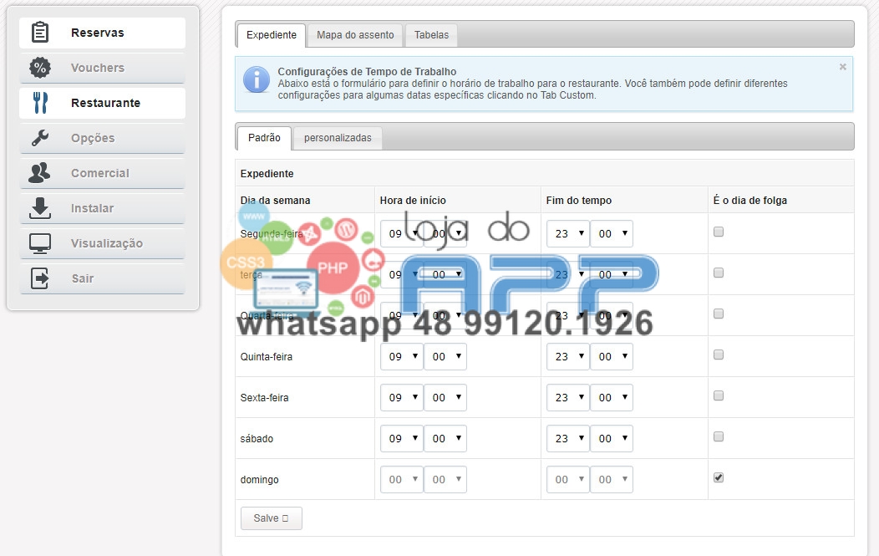Click the Restaurante fork and knife icon

pyautogui.click(x=40, y=103)
